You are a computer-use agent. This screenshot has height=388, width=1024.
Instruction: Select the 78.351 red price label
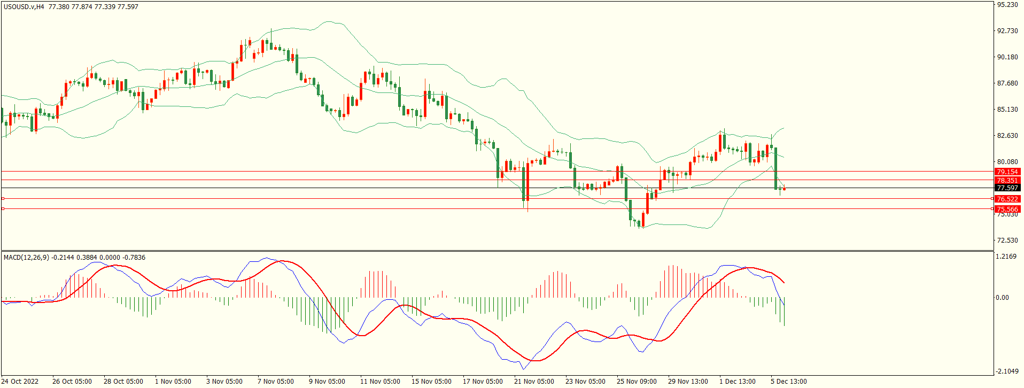click(x=1007, y=180)
